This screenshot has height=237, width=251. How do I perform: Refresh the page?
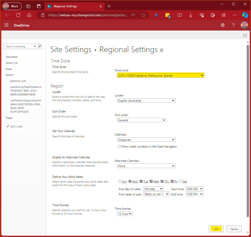18,15
